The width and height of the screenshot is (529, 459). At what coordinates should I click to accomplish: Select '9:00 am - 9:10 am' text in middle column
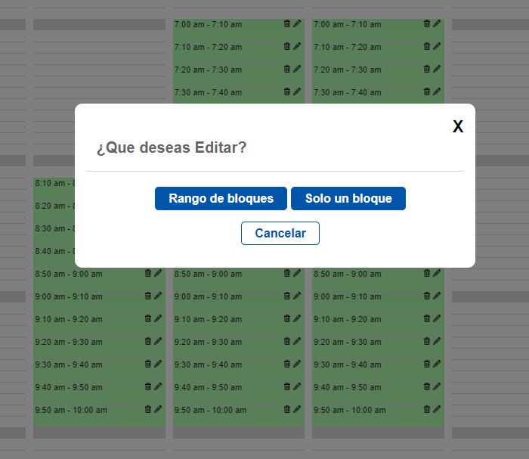(208, 296)
